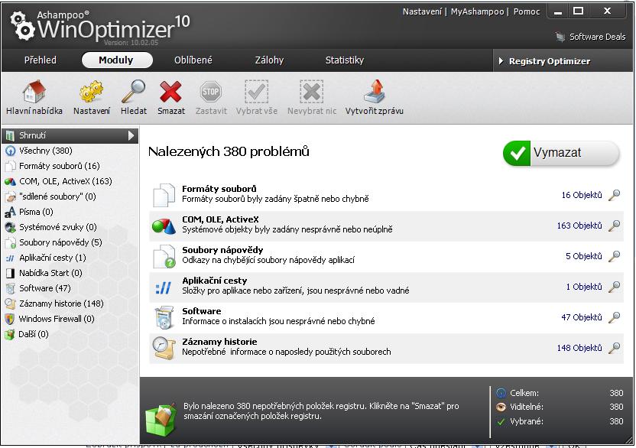636x448 pixels.
Task: Click the Zastavit stop sign icon
Action: pyautogui.click(x=211, y=91)
